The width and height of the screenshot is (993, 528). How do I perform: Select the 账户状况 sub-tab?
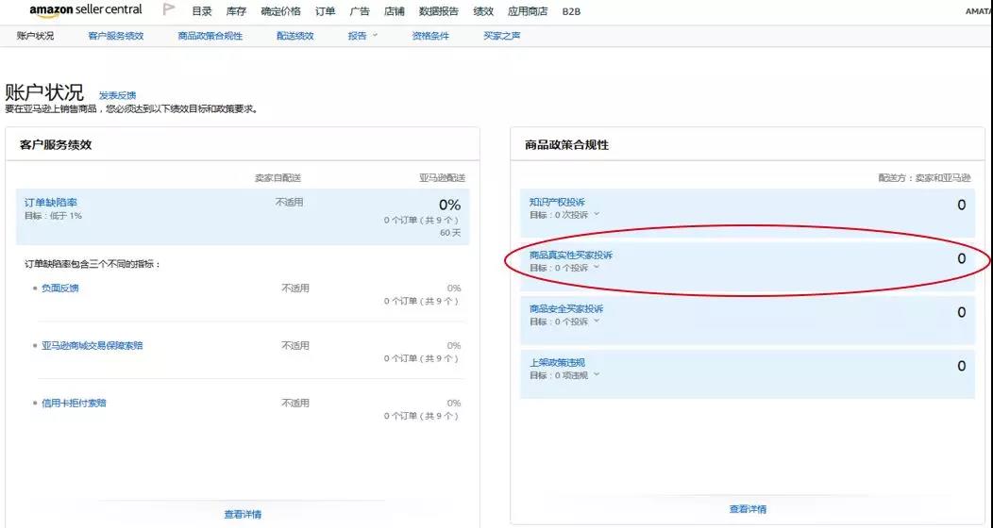(x=36, y=36)
